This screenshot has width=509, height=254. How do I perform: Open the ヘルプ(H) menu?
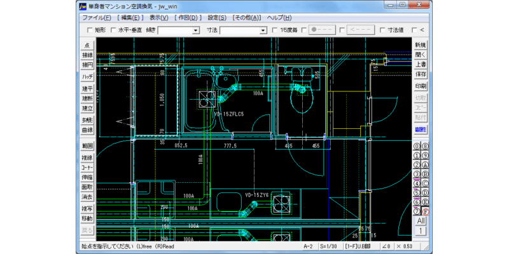click(x=279, y=18)
